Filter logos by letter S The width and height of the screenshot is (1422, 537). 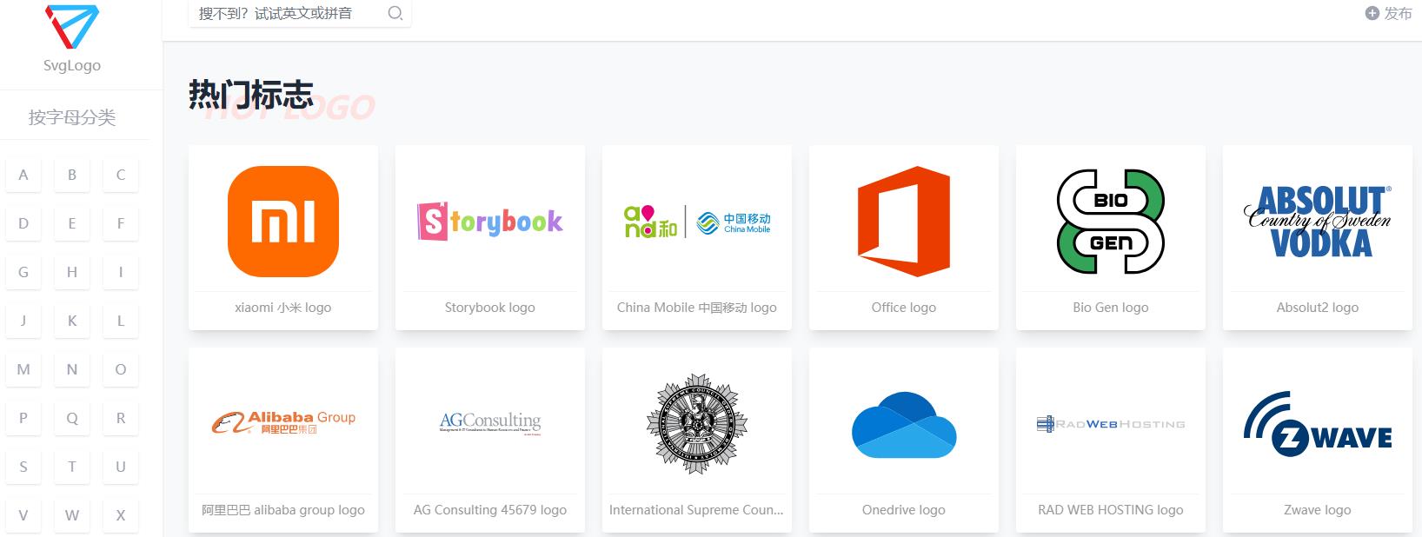coord(23,467)
